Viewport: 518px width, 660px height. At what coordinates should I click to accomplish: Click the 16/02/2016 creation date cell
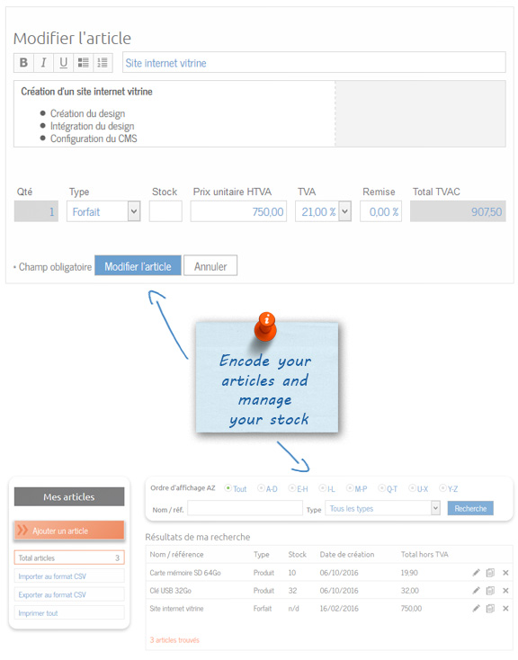tap(339, 608)
